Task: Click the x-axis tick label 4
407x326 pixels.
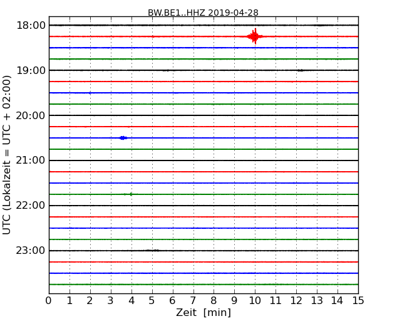Action: coord(131,301)
